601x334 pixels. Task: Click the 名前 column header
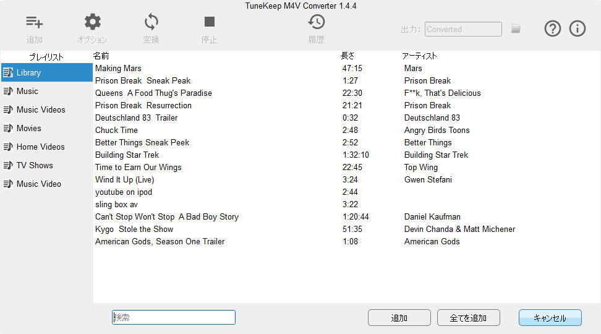click(101, 56)
